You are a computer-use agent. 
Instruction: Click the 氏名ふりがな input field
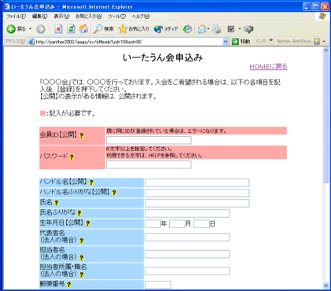pos(187,213)
